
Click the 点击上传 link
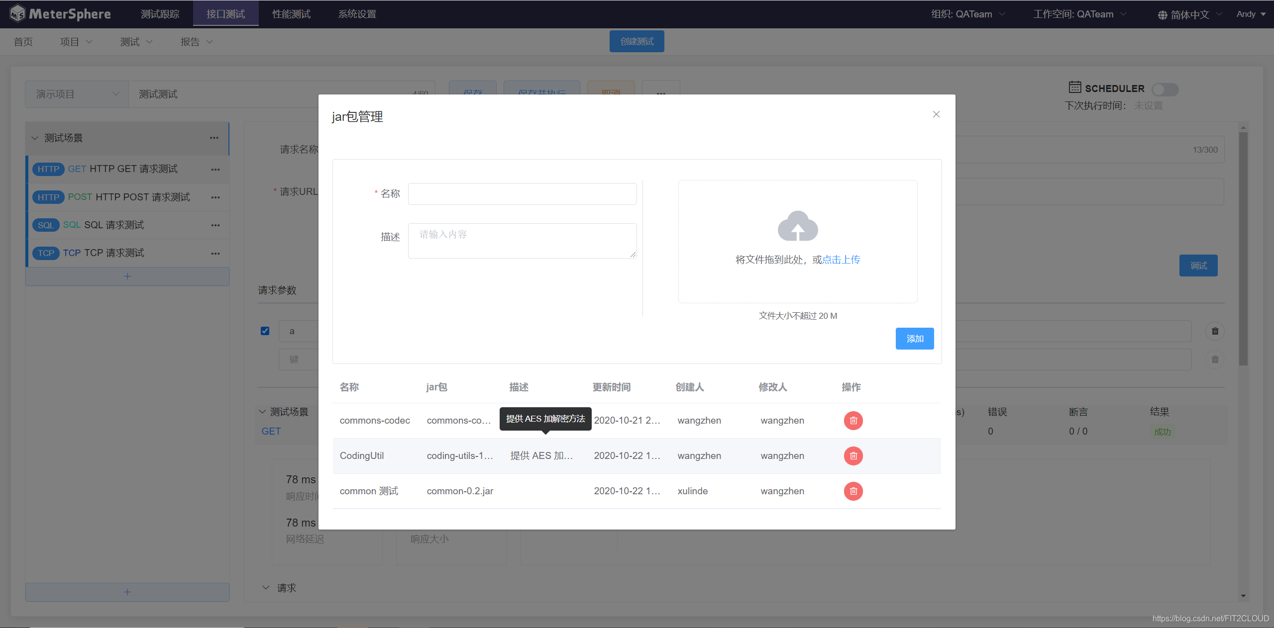[x=841, y=260]
